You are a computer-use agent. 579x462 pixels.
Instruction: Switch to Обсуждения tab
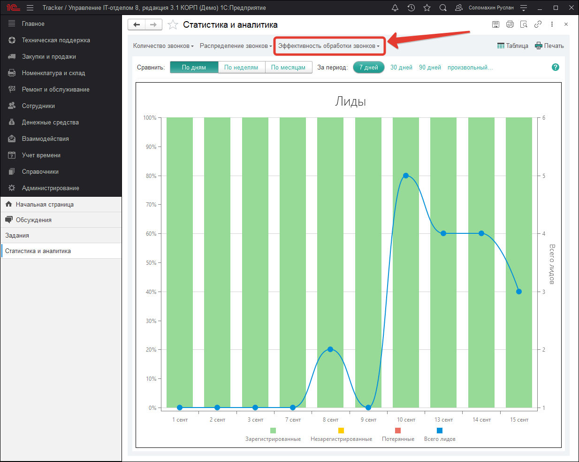click(34, 220)
